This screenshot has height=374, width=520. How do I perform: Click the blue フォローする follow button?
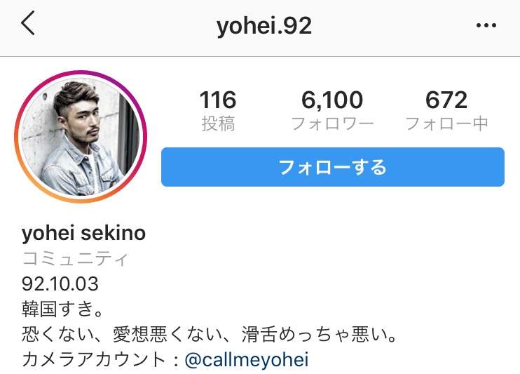pyautogui.click(x=333, y=167)
